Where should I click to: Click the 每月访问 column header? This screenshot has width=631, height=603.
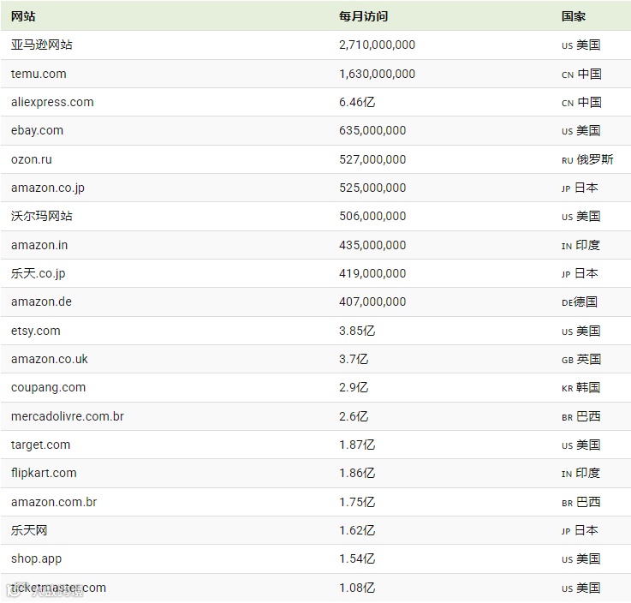(x=363, y=16)
